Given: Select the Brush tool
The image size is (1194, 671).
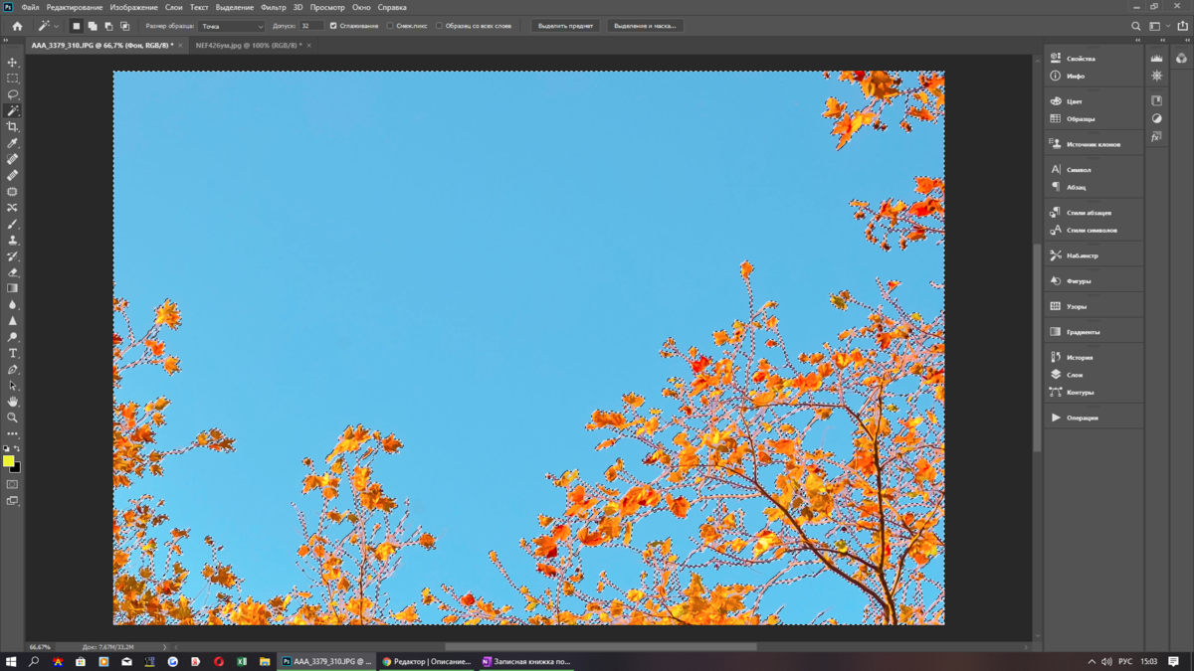Looking at the screenshot, I should [x=13, y=224].
